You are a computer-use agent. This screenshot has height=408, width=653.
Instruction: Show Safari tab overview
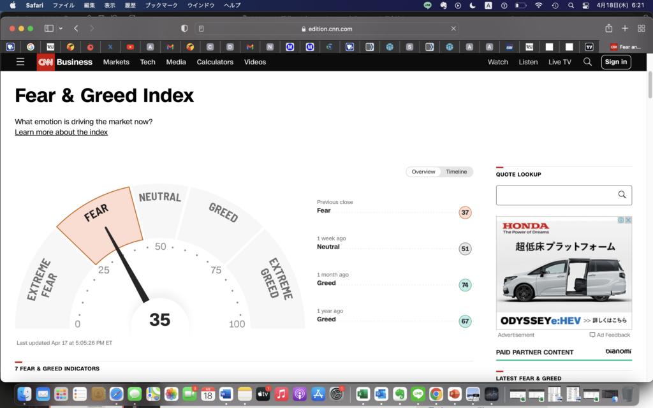[x=640, y=29]
